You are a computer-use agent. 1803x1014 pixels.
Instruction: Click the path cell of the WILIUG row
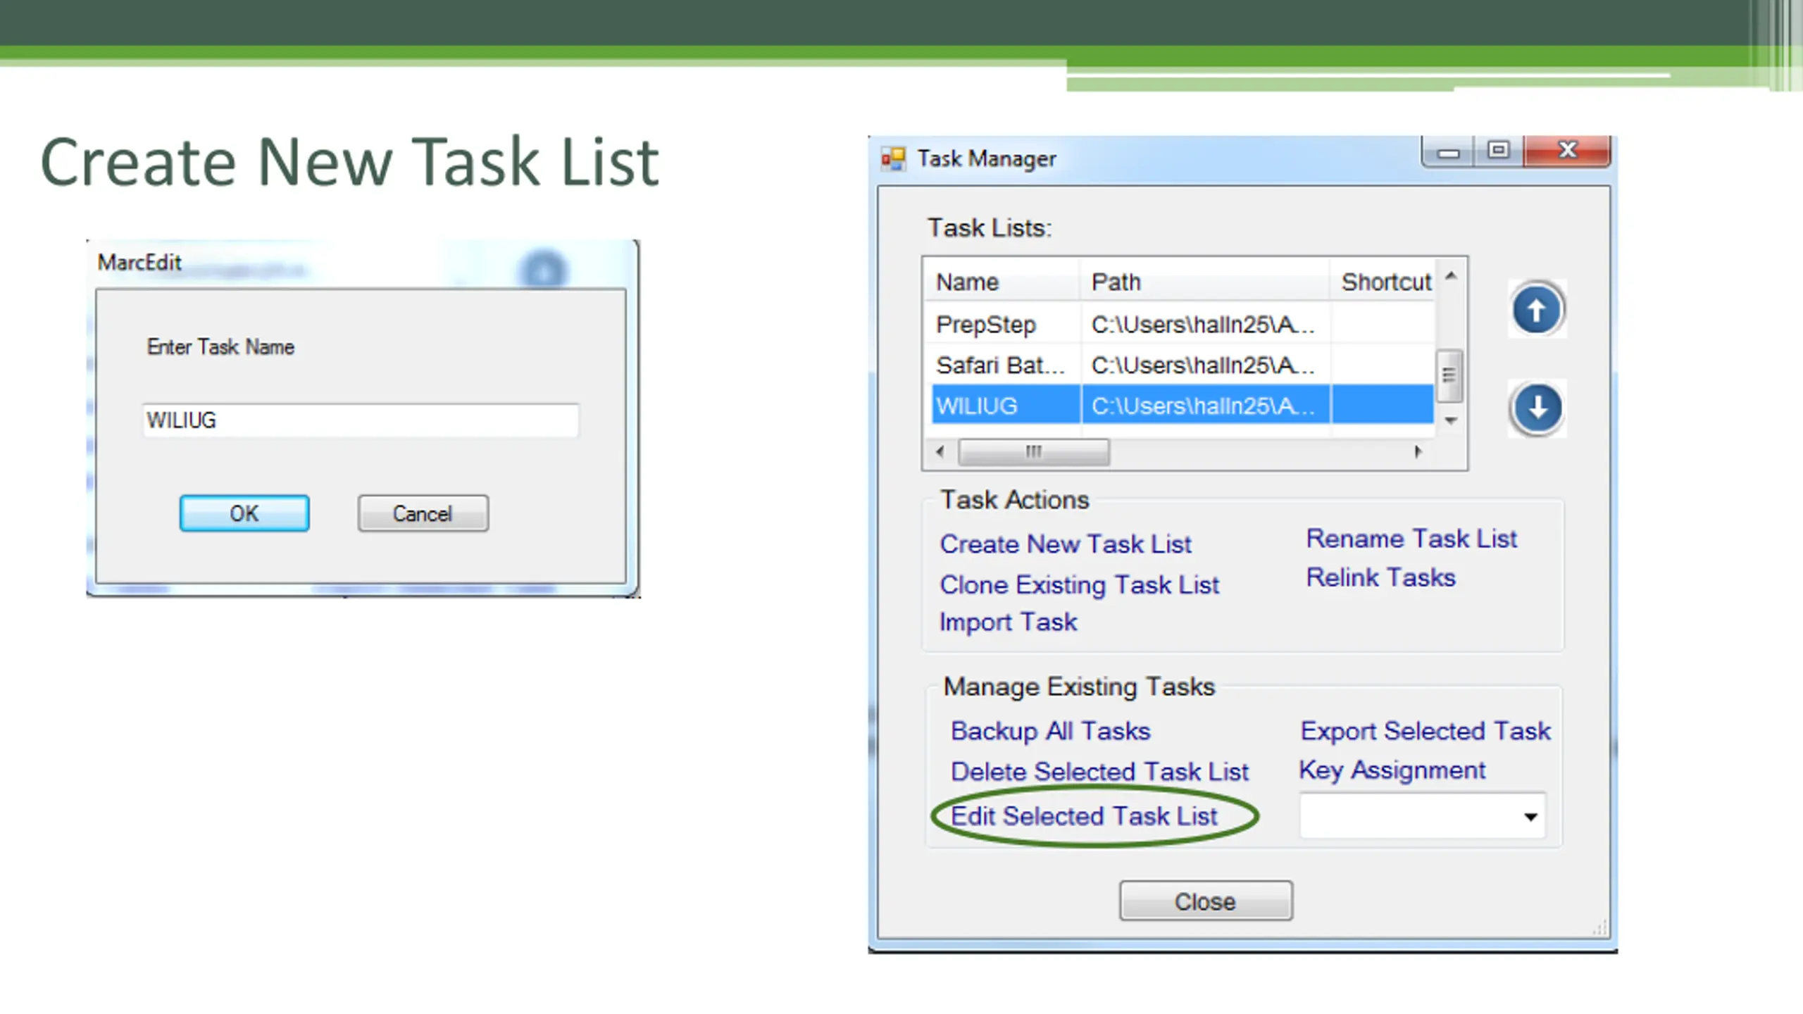[1204, 406]
